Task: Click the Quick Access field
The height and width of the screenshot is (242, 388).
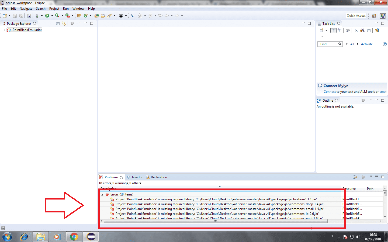Action: [x=356, y=16]
